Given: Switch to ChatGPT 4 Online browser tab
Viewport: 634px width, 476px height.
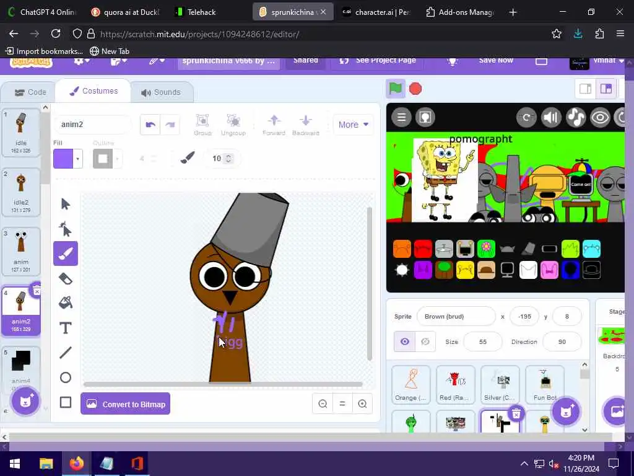Looking at the screenshot, I should click(41, 12).
